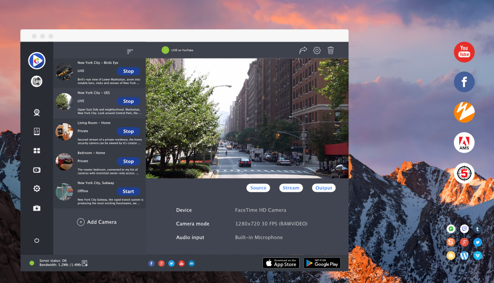Click Google Plus icon in the footer
This screenshot has width=494, height=283.
click(x=161, y=264)
